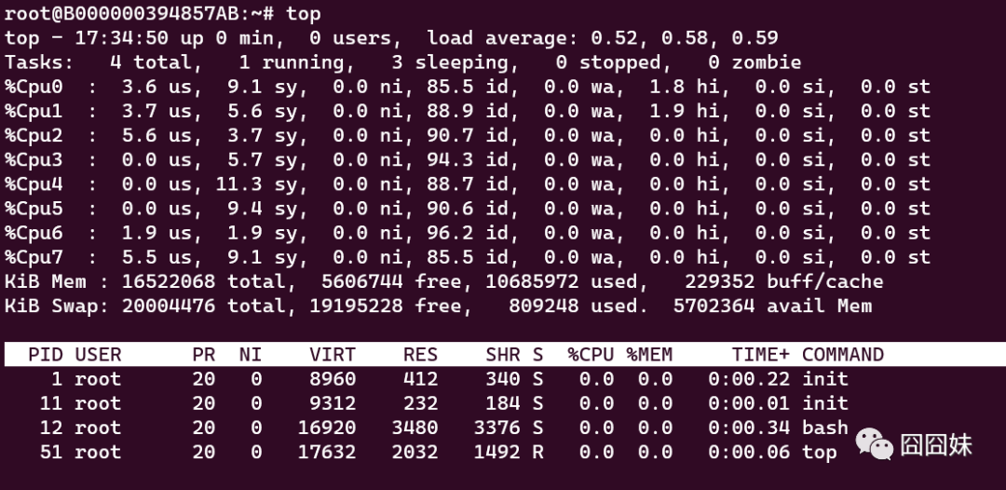Select SHR value 3376 for bash
This screenshot has height=490, width=1006.
[x=496, y=428]
